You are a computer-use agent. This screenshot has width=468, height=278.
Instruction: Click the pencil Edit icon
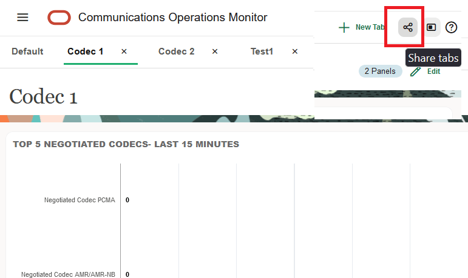coord(415,71)
